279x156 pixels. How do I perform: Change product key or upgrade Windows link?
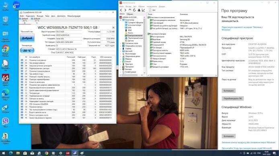248,142
